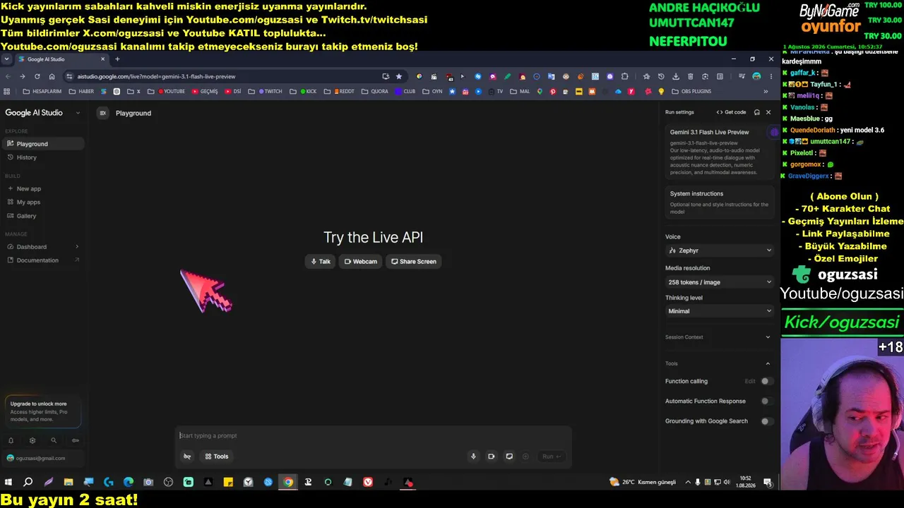Viewport: 904px width, 508px height.
Task: Click the crossed-out eye icon beside Tools
Action: tap(187, 456)
